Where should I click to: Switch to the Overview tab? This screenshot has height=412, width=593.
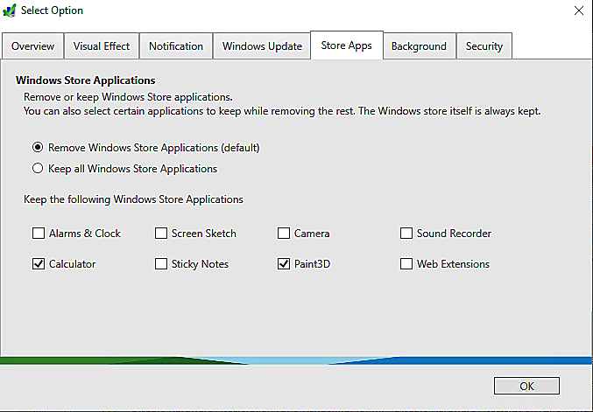(32, 46)
